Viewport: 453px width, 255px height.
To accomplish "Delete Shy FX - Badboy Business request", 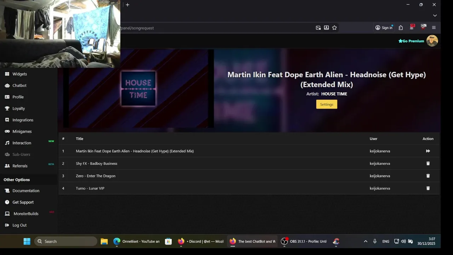I will pyautogui.click(x=428, y=164).
